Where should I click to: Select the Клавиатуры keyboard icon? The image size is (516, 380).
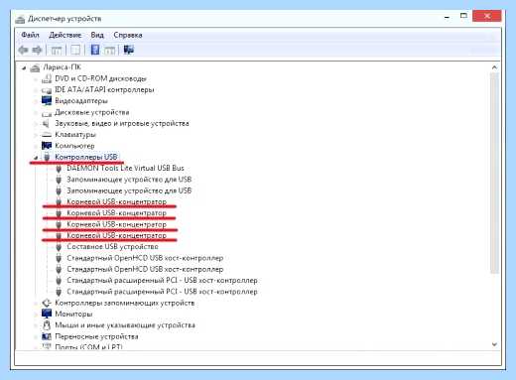point(47,135)
